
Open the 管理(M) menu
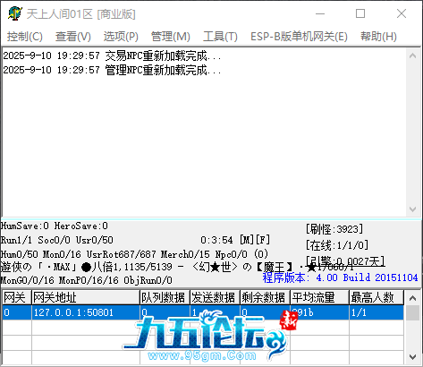(x=171, y=37)
